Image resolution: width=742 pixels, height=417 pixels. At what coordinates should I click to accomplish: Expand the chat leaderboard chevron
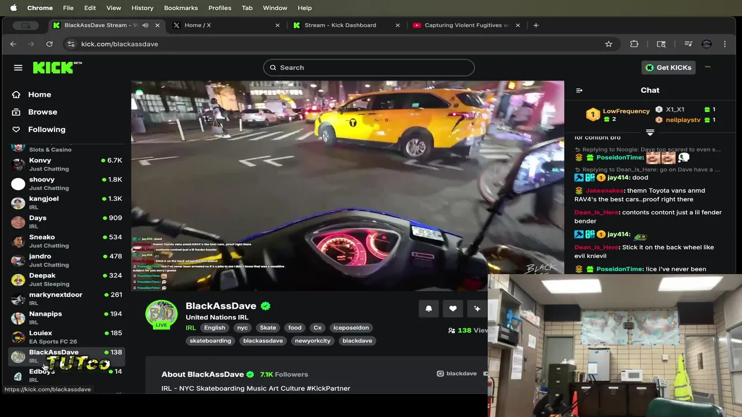tap(650, 133)
